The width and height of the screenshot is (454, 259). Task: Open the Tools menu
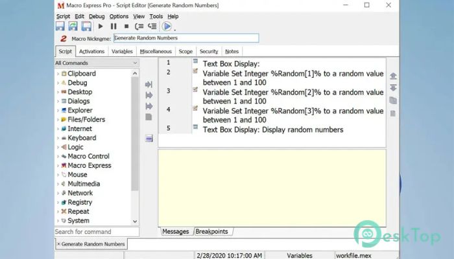pyautogui.click(x=156, y=16)
